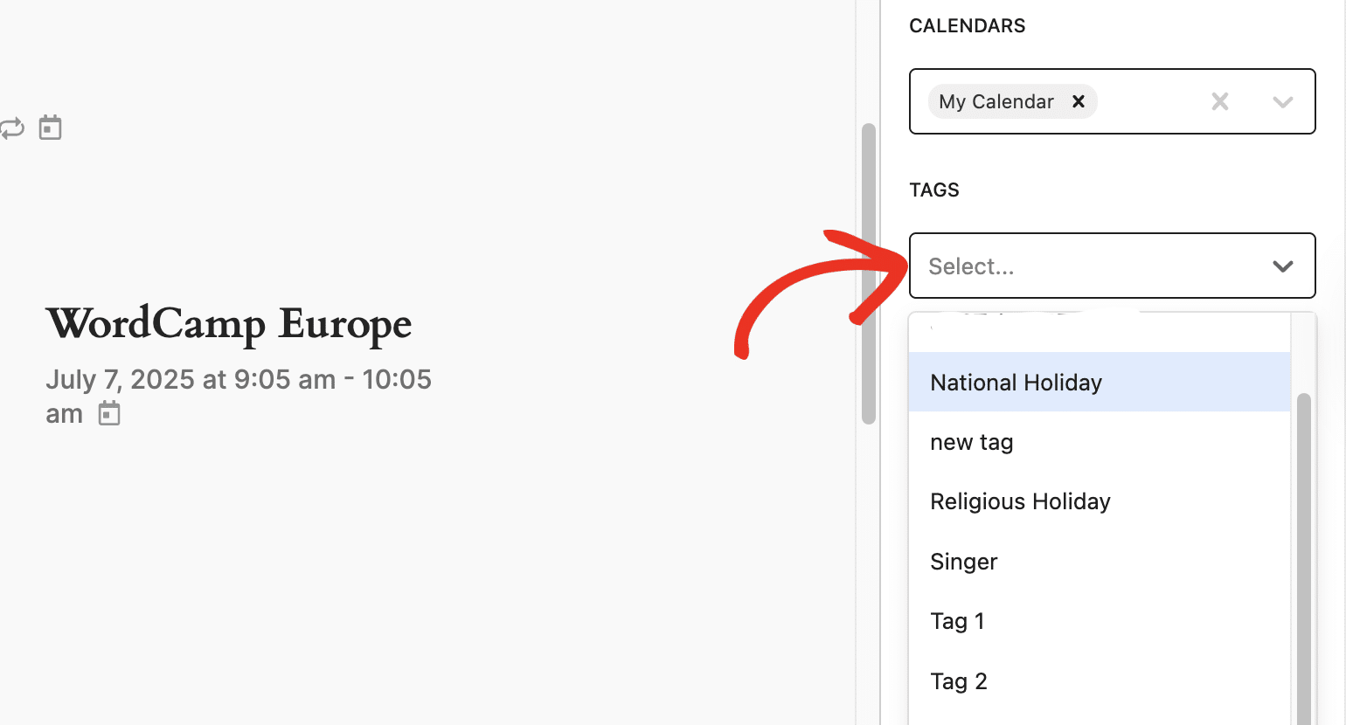Screen dimensions: 1346x725
Task: Click the WordCamp Europe event title
Action: [x=229, y=324]
